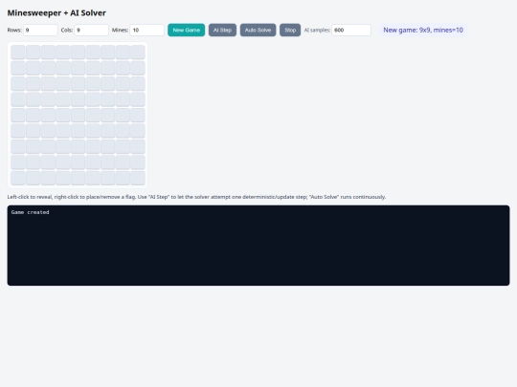Reveal the top-left board cell

click(18, 53)
